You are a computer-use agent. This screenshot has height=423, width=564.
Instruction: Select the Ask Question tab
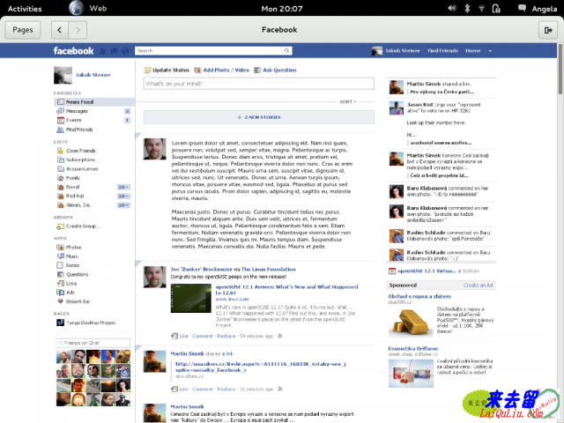click(275, 70)
